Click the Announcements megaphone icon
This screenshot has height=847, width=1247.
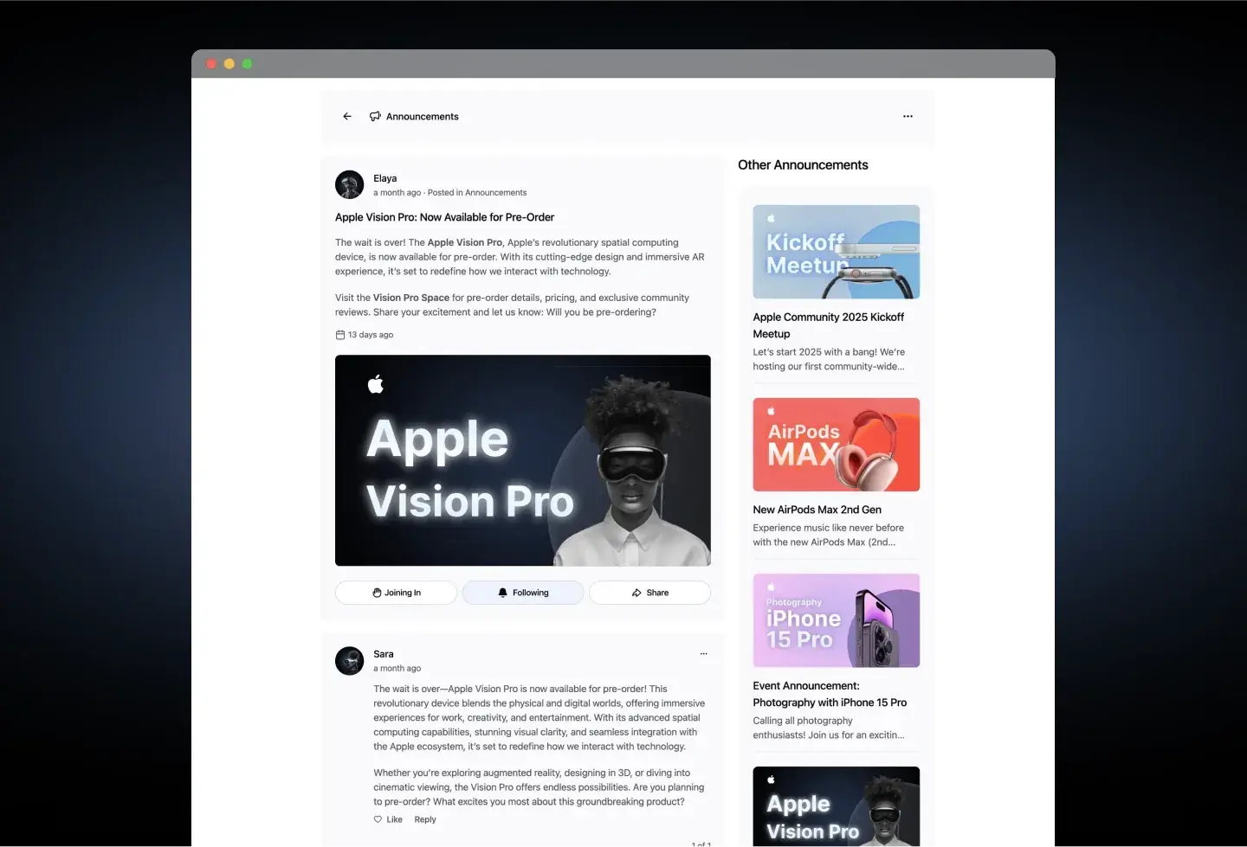tap(375, 116)
